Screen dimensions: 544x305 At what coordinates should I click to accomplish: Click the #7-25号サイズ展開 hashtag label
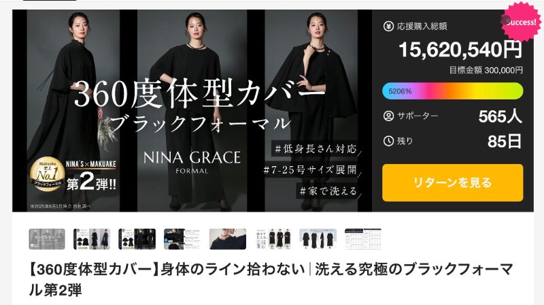click(310, 170)
